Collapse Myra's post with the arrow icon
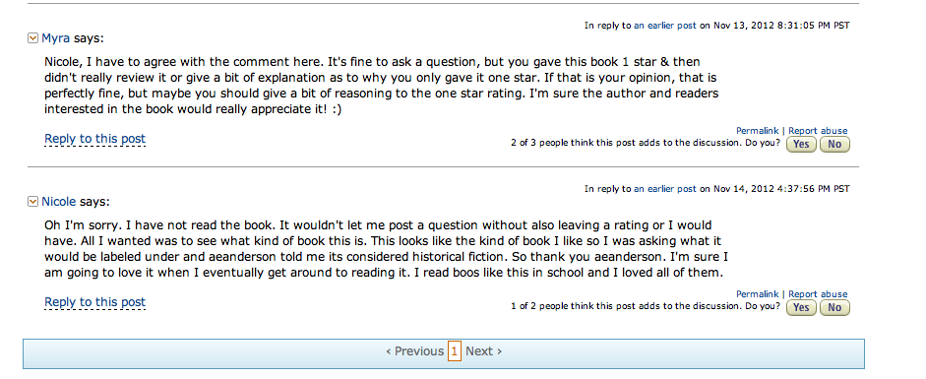Image resolution: width=926 pixels, height=379 pixels. pos(33,38)
